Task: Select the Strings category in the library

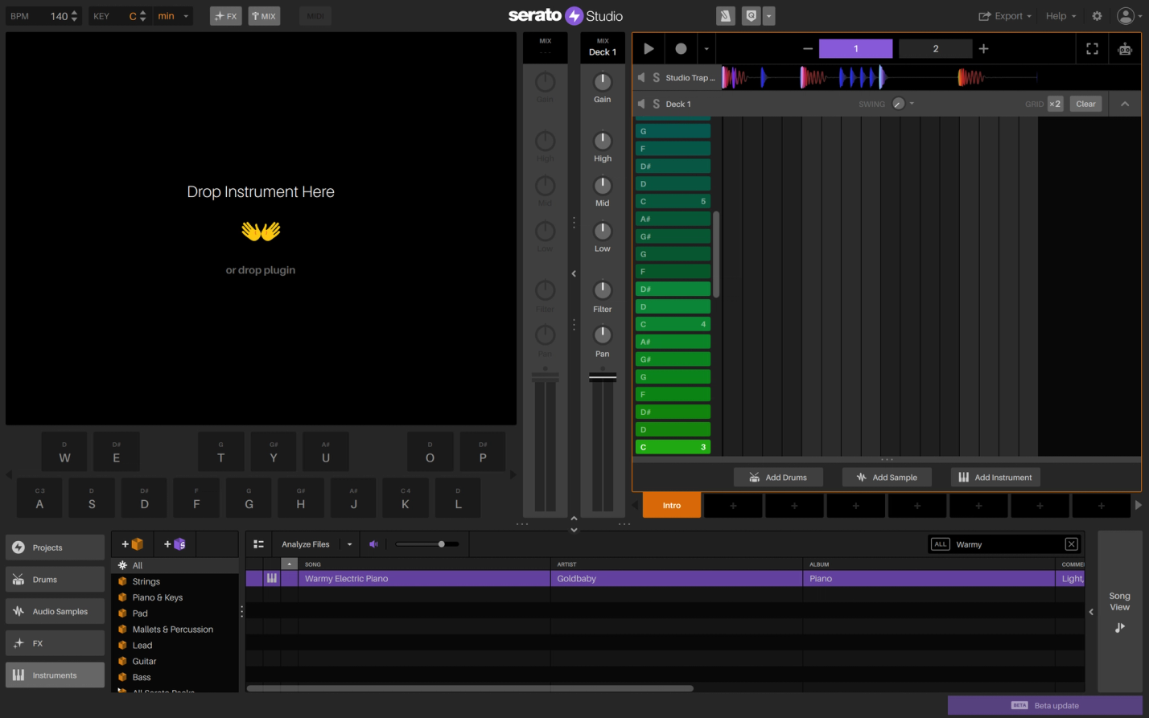Action: tap(146, 581)
